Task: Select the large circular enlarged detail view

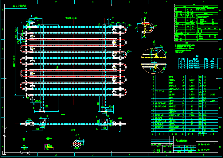Action: (x=154, y=61)
